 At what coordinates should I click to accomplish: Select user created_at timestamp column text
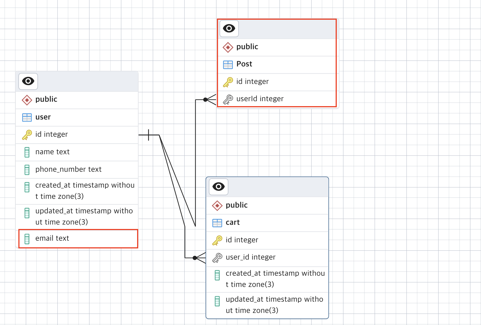click(x=85, y=191)
